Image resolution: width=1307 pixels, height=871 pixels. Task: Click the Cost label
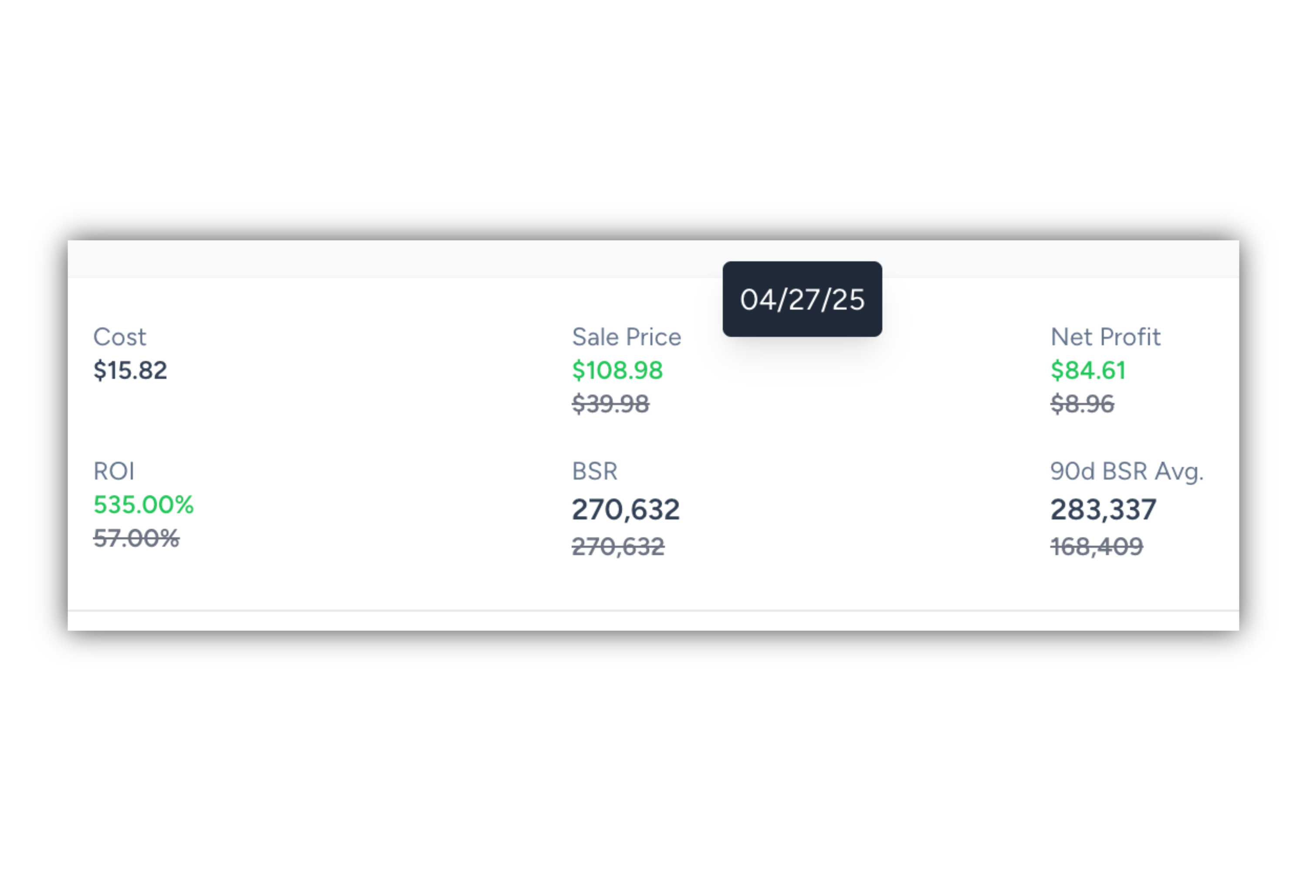coord(119,337)
